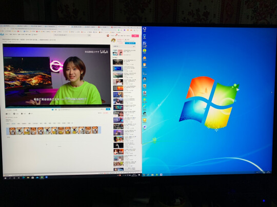Open the user profile avatar in header
The height and width of the screenshot is (207, 277).
108,36
